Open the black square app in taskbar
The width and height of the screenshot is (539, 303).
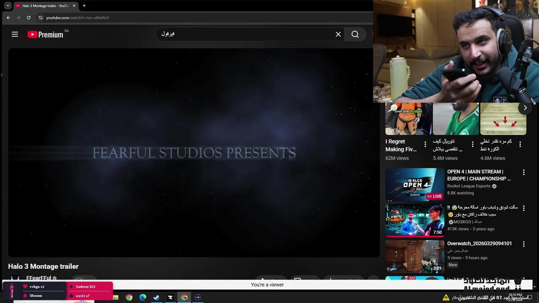170,298
